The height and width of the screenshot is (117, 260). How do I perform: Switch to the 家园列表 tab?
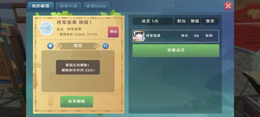[x=69, y=6]
